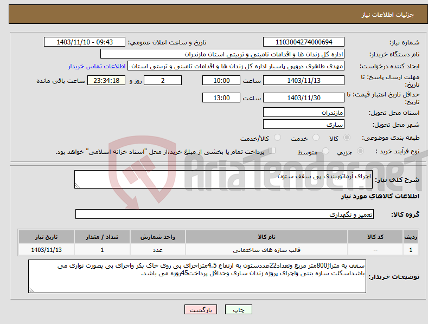Click the توضیحات خریدار text area

click(197, 276)
